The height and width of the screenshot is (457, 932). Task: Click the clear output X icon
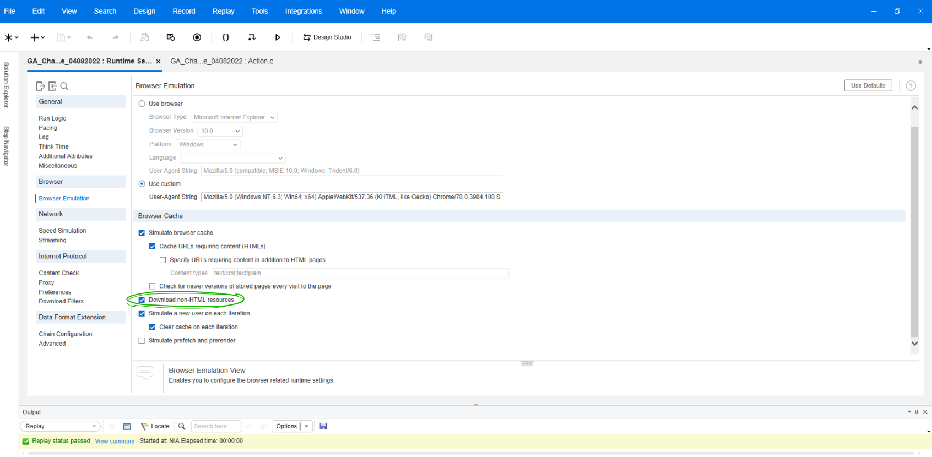[x=112, y=426]
